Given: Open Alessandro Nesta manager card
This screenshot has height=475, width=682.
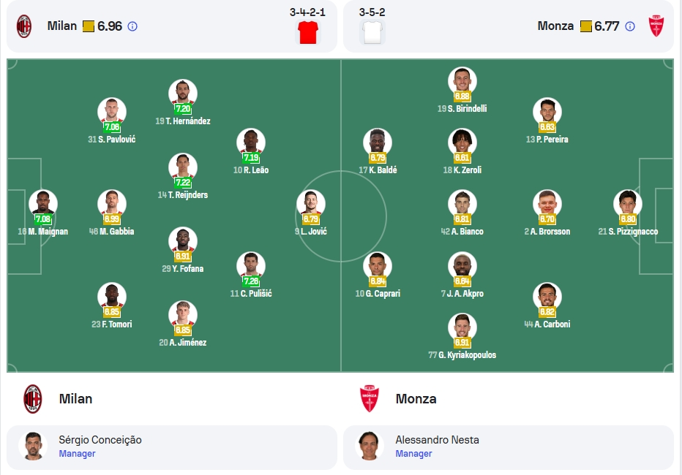Looking at the screenshot, I should [x=509, y=447].
